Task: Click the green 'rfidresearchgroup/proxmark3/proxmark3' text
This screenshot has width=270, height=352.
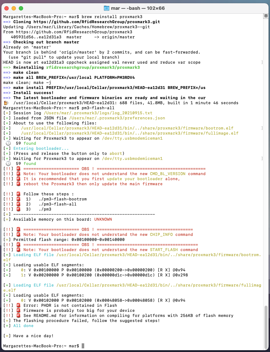Action: (93, 68)
